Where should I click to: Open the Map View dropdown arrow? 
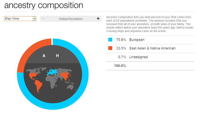click(x=34, y=19)
